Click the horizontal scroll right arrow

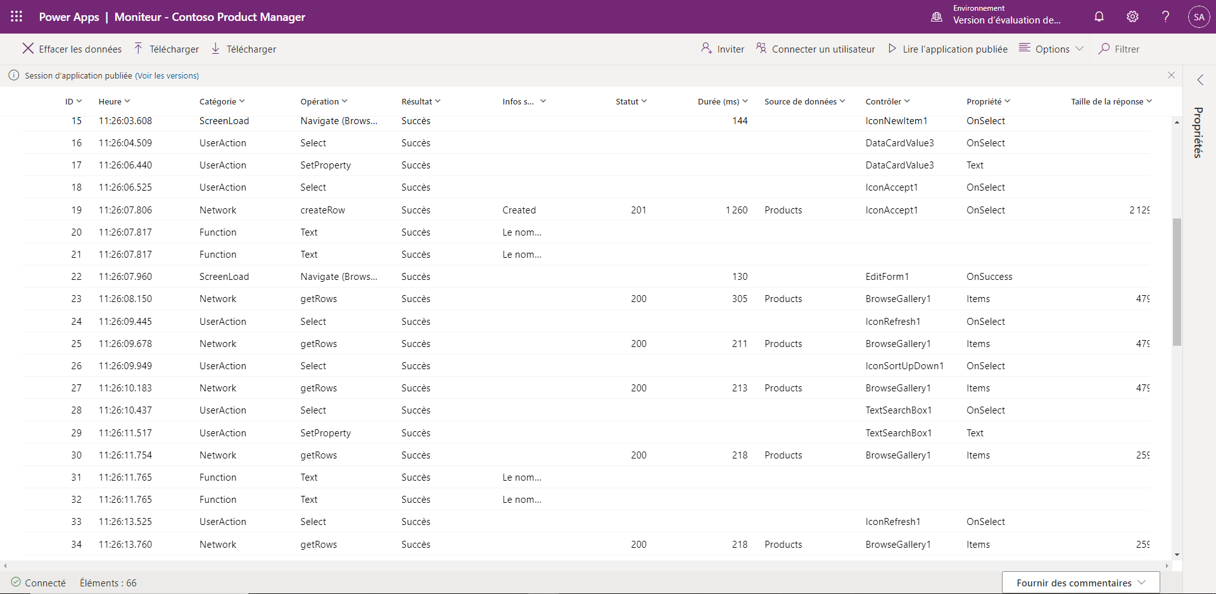pos(1167,566)
